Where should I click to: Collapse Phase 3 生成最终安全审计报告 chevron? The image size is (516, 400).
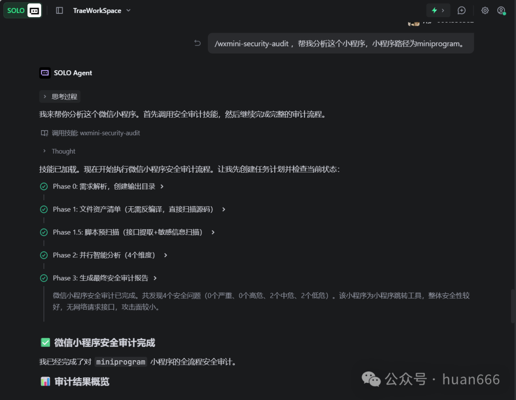[155, 278]
